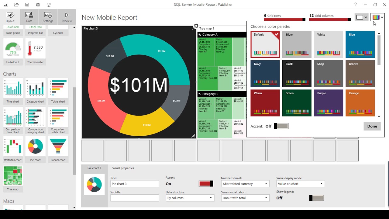Pick the Bronze color palette

click(x=360, y=74)
